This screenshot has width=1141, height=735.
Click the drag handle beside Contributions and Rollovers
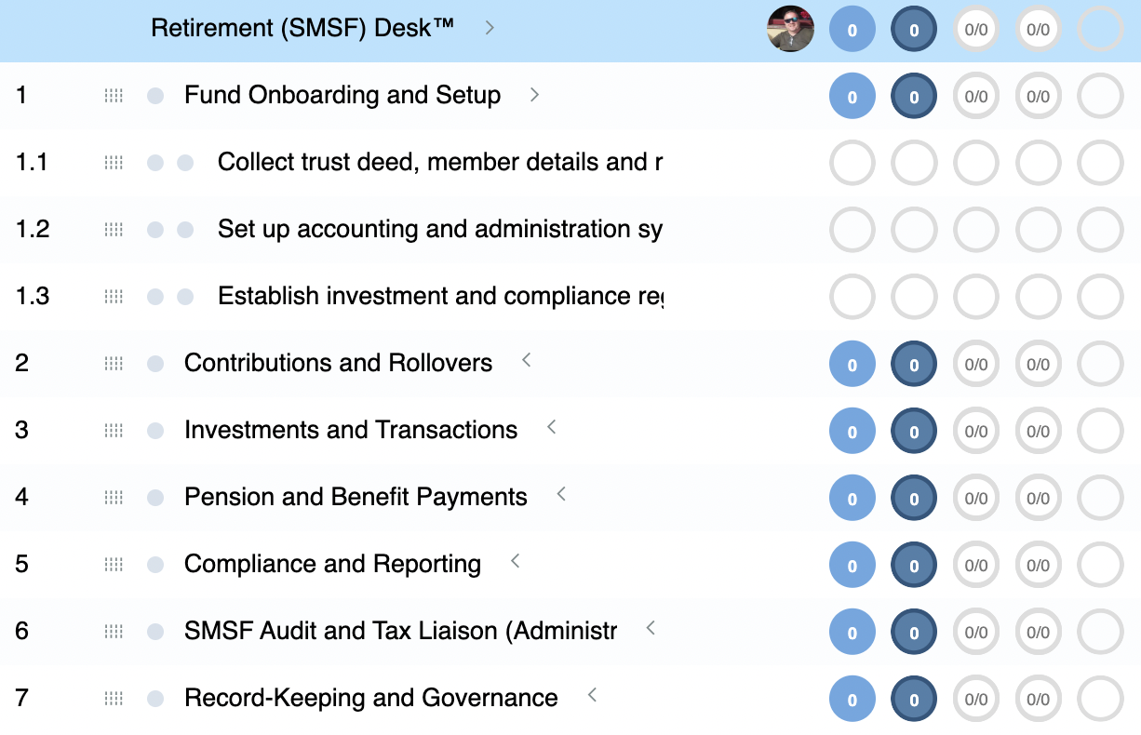(x=114, y=363)
